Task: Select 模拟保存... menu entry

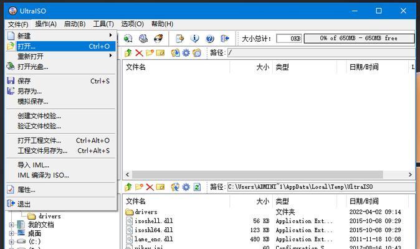Action: click(61, 101)
